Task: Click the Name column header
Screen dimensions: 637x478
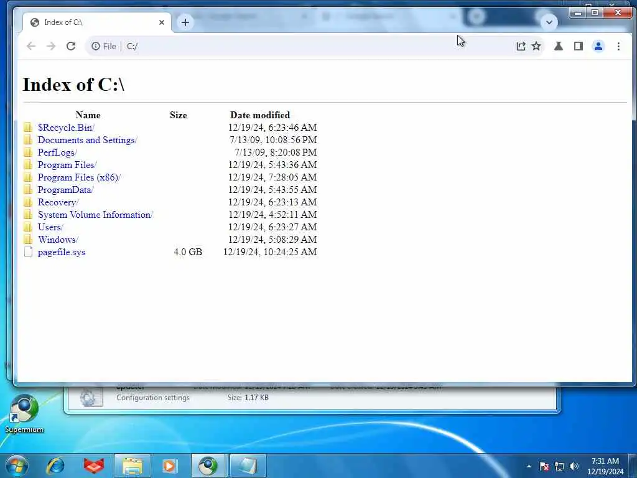Action: [88, 115]
